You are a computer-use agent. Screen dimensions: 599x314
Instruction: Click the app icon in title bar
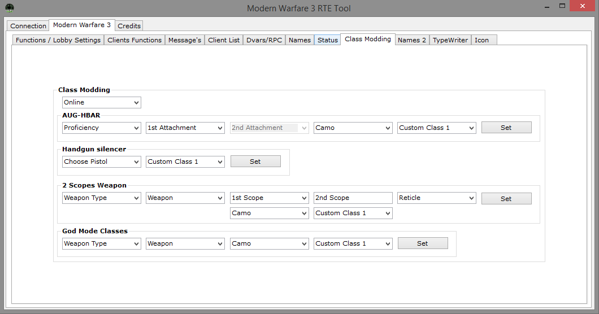(x=10, y=8)
